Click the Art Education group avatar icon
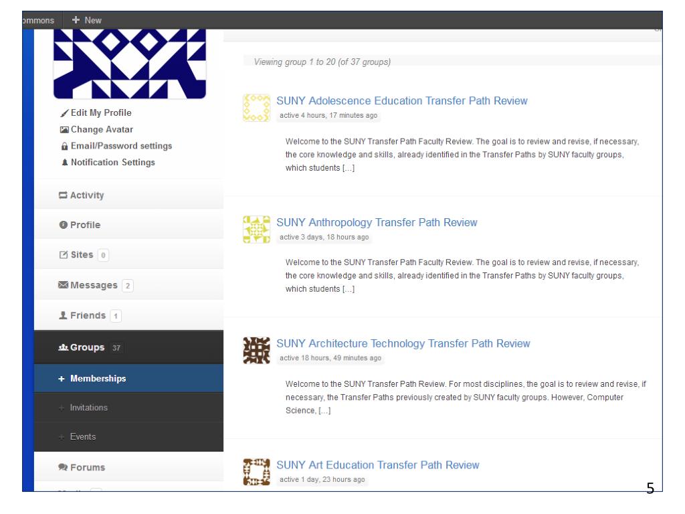 pos(256,472)
